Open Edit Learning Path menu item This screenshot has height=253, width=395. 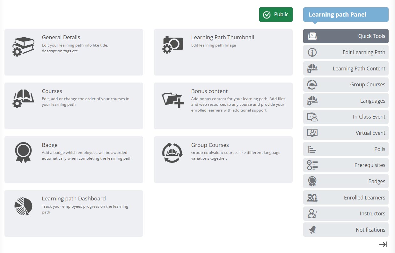(x=346, y=52)
